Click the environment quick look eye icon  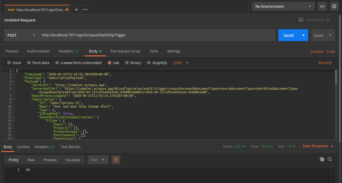[322, 6]
